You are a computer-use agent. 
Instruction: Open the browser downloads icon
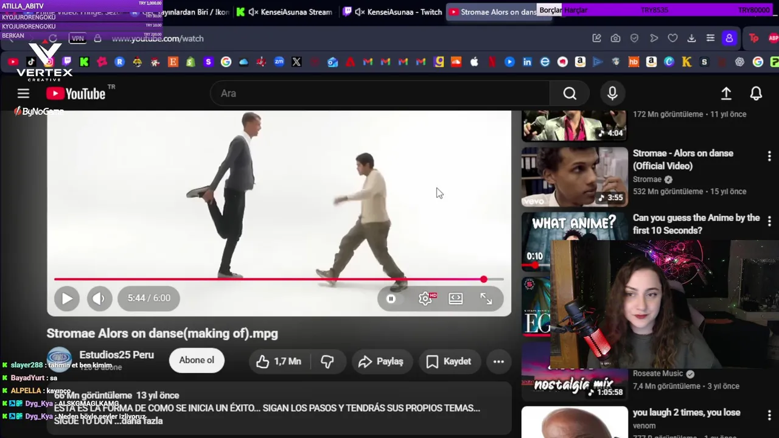(x=691, y=38)
